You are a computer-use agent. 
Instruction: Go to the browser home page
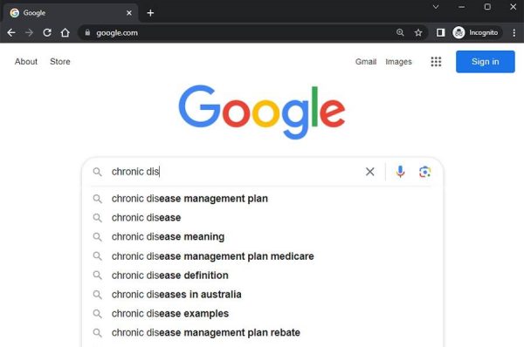click(65, 33)
